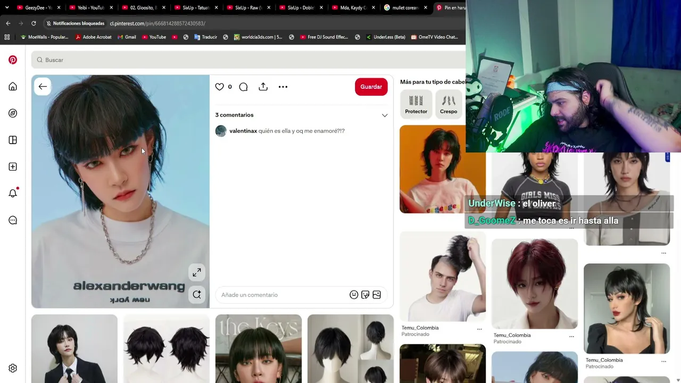Share the pin using the share icon

[263, 87]
